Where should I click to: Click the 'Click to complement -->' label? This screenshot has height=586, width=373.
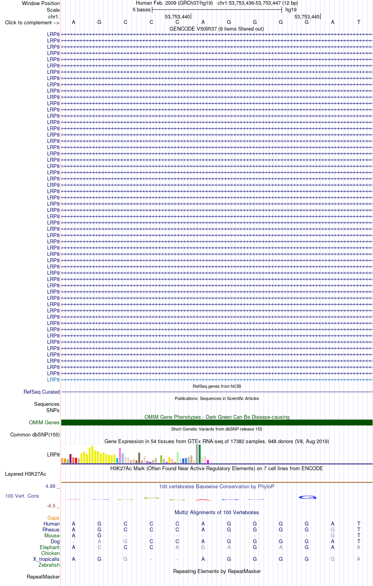32,22
